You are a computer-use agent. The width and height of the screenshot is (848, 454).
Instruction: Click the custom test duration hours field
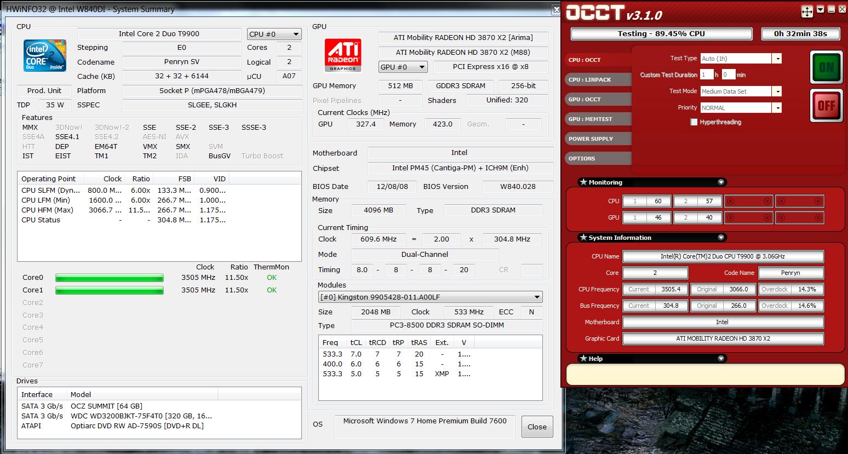pos(707,74)
